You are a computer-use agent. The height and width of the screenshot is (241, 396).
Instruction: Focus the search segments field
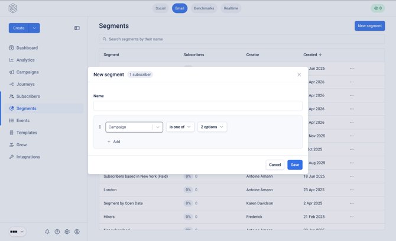(242, 39)
